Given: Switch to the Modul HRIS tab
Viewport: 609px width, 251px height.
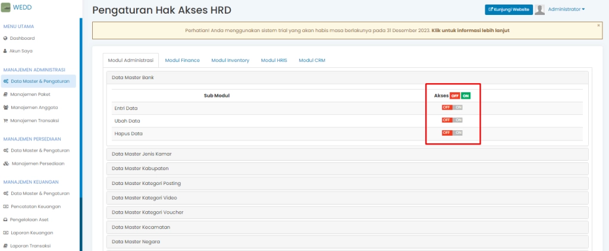Looking at the screenshot, I should tap(274, 60).
